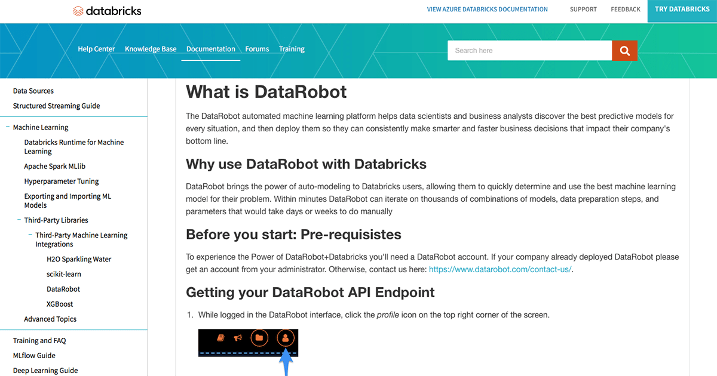Collapse Third-Party Machine Learning Integrations node
This screenshot has width=717, height=376.
[30, 235]
